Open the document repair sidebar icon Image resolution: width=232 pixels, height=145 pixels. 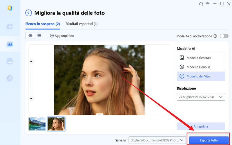[10, 61]
